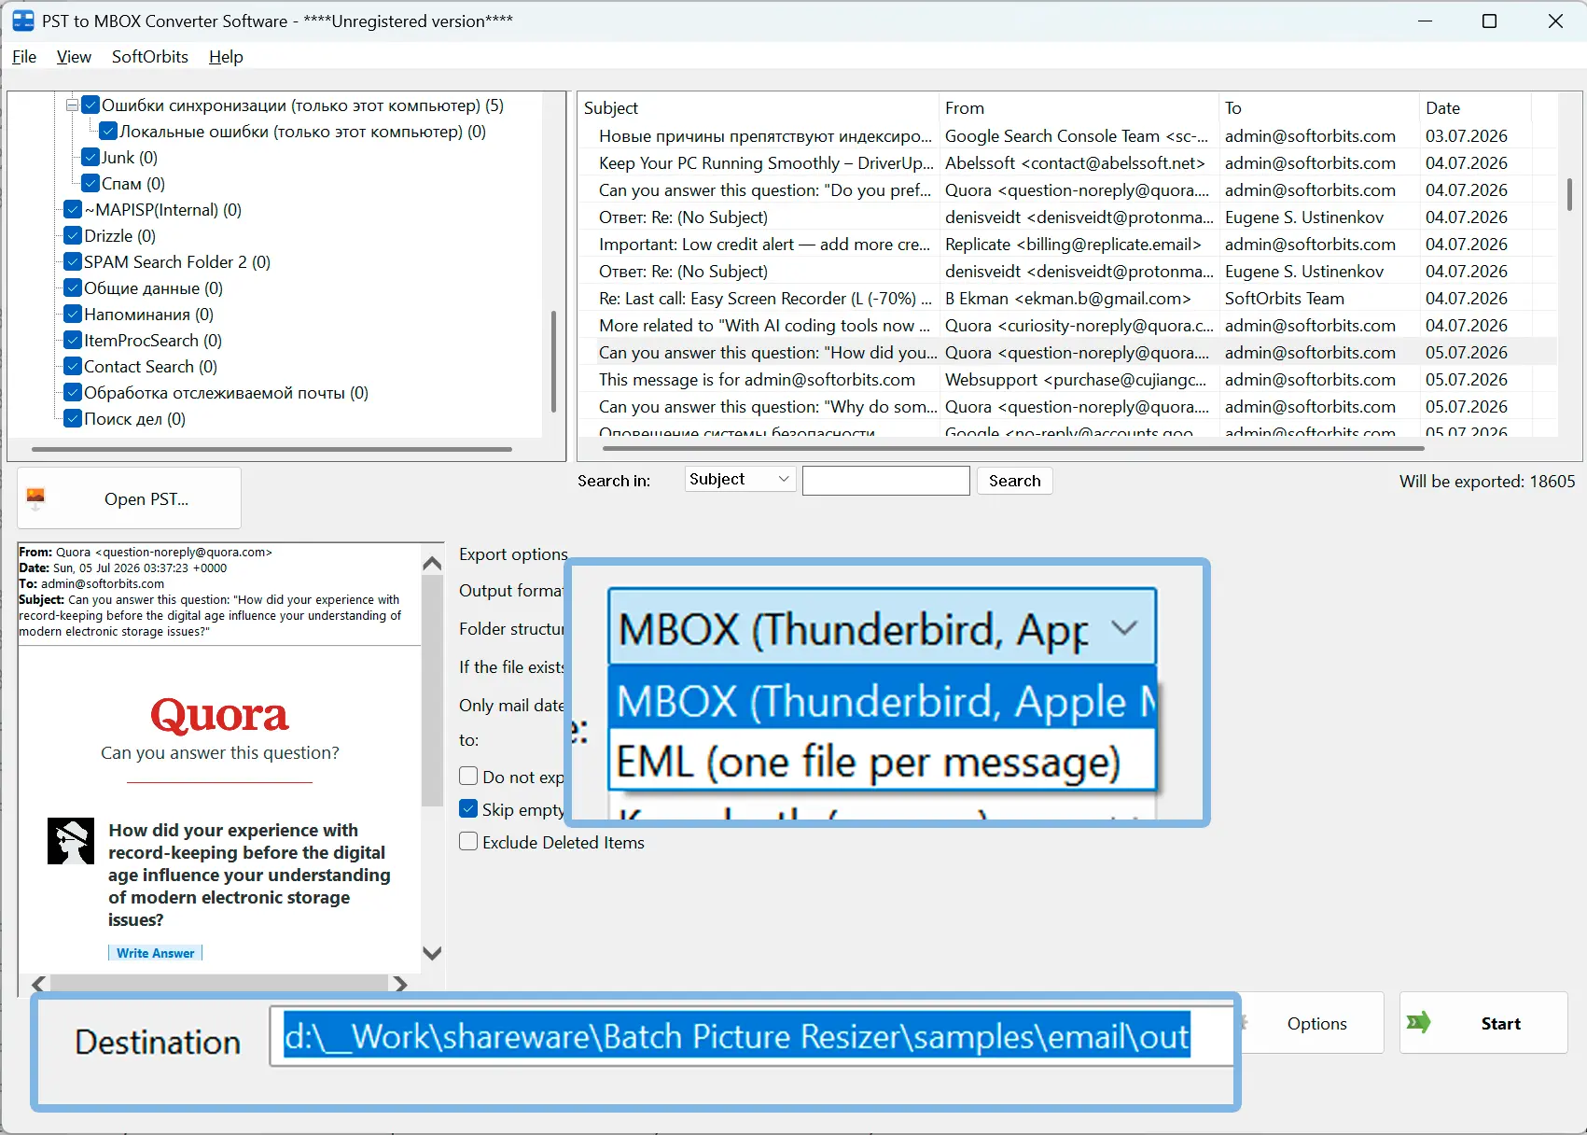The height and width of the screenshot is (1135, 1587).
Task: Uncheck the Junk (0) folder checkbox
Action: pyautogui.click(x=90, y=158)
